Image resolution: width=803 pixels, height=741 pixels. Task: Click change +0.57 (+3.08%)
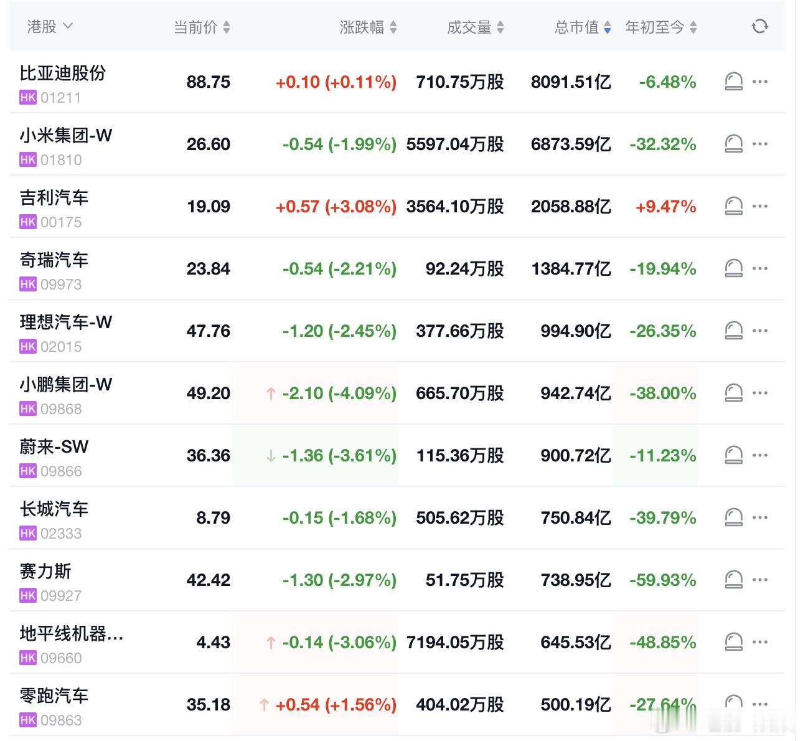pos(336,206)
